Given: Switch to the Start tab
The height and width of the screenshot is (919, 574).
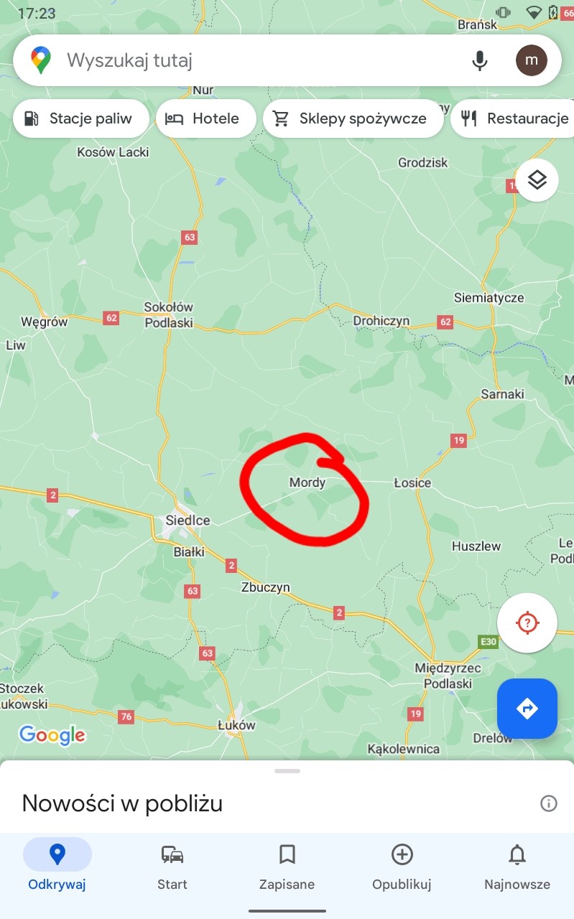Looking at the screenshot, I should (172, 867).
